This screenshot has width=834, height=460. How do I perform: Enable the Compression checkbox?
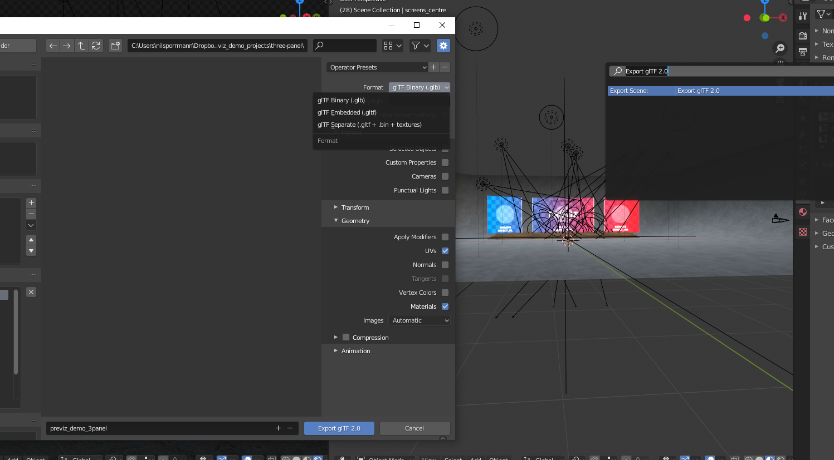[x=346, y=337]
